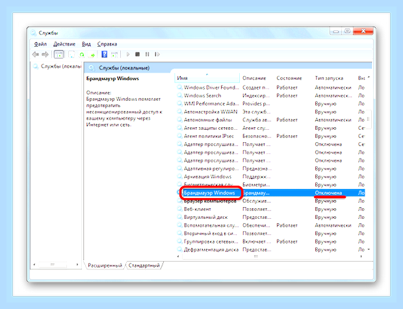Screen dimensions: 403x309
Task: Click the Export list toolbar icon
Action: coord(92,55)
